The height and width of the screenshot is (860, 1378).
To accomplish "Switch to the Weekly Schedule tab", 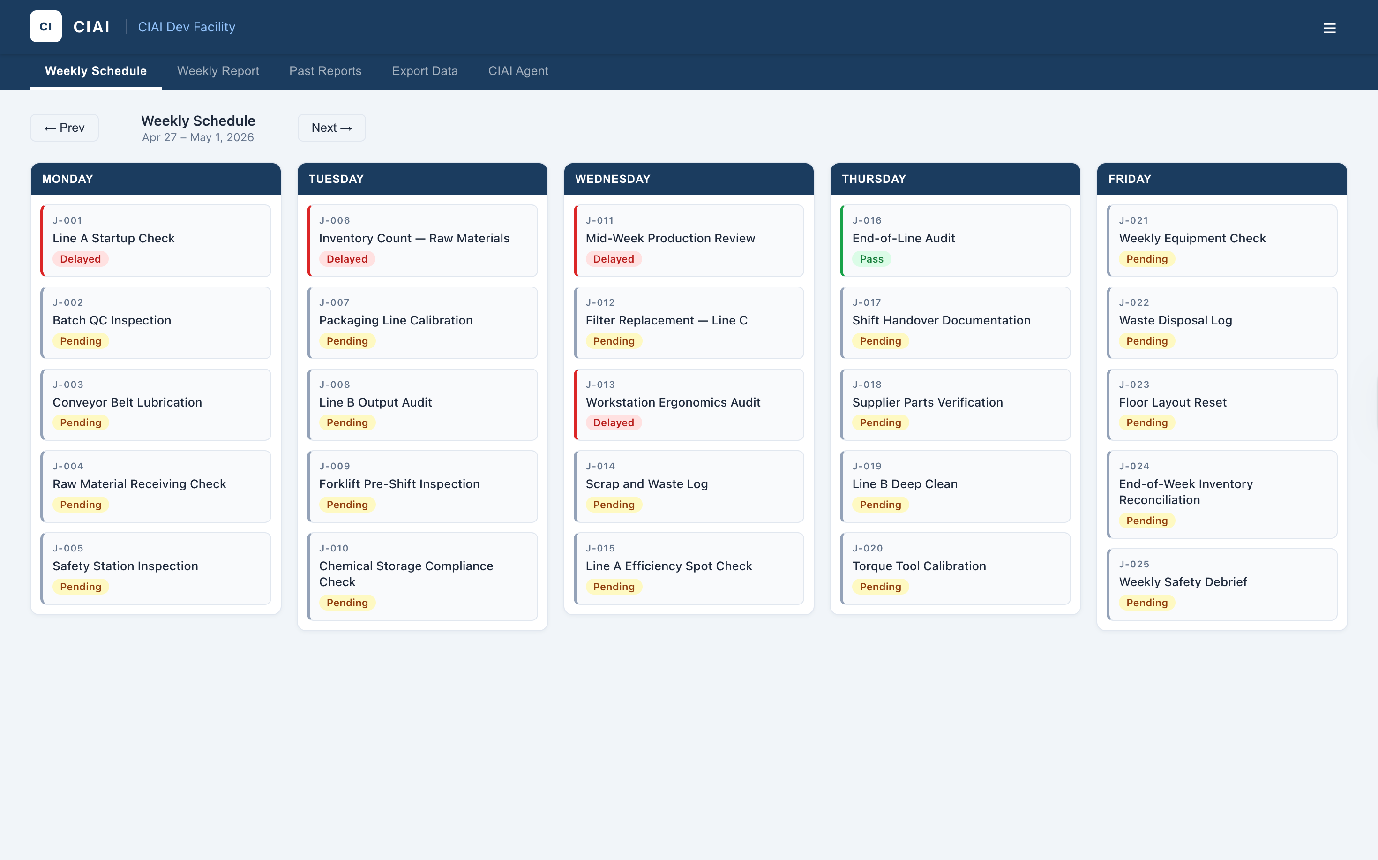I will (x=96, y=71).
